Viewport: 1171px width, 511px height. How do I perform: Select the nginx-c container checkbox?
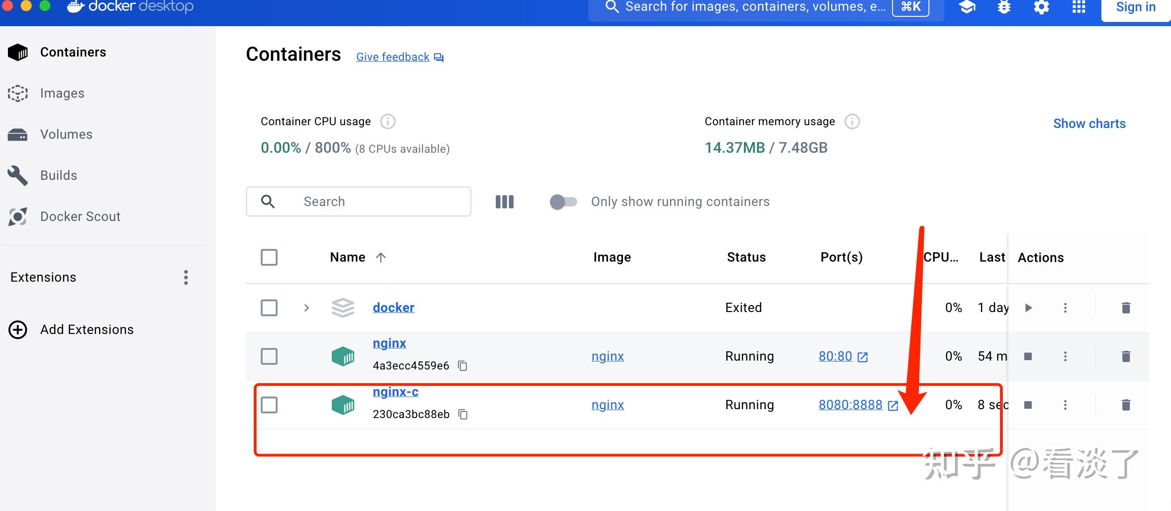coord(269,405)
